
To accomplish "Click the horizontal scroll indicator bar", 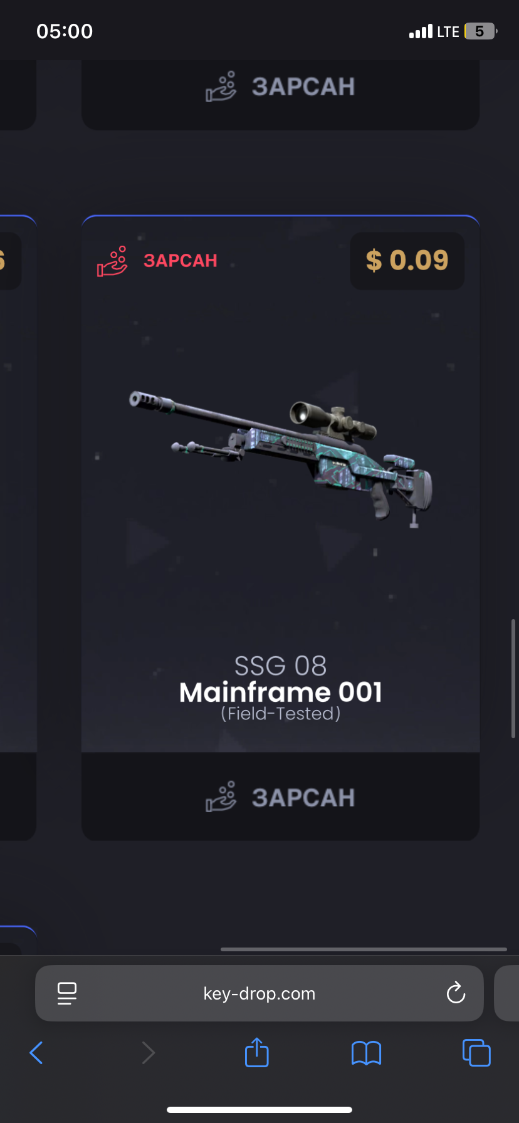I will [364, 949].
